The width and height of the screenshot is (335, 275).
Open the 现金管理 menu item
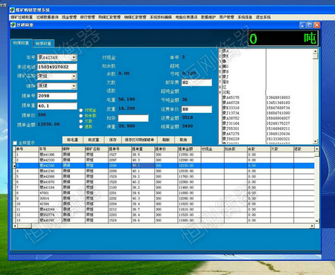pyautogui.click(x=69, y=17)
